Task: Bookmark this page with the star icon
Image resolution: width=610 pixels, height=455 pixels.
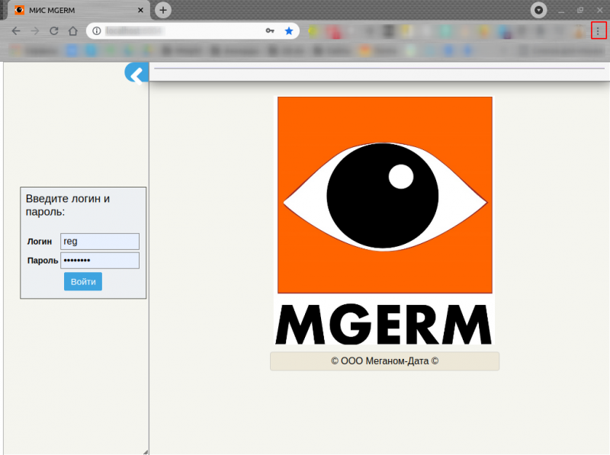Action: coord(289,31)
